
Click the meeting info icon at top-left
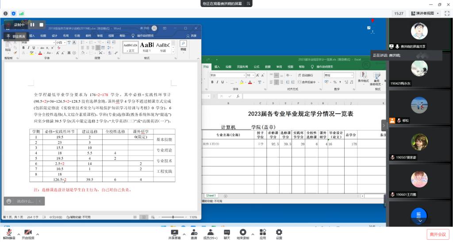(x=6, y=14)
